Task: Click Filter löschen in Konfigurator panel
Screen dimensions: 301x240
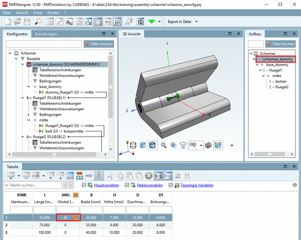Action: [x=99, y=44]
